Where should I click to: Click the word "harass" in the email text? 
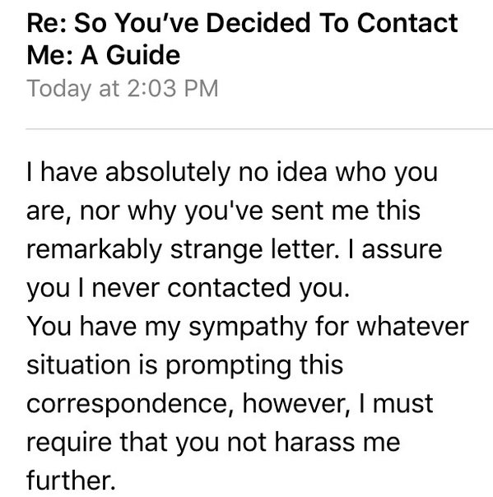click(x=314, y=442)
